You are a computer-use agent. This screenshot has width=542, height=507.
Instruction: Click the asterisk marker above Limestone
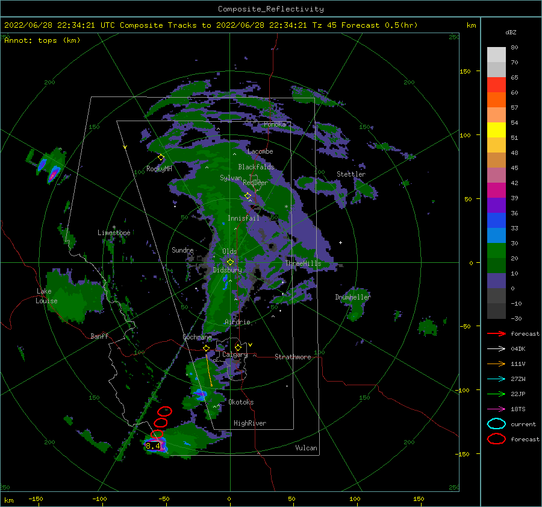click(x=114, y=227)
